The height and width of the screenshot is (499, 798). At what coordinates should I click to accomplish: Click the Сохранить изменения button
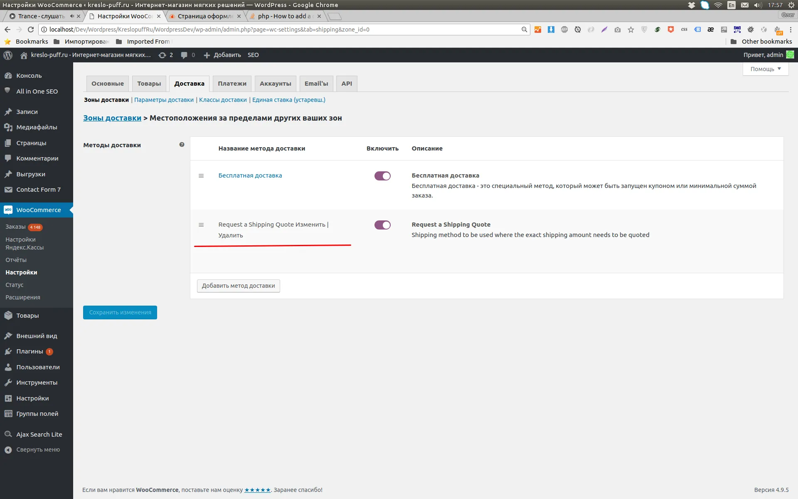[120, 312]
